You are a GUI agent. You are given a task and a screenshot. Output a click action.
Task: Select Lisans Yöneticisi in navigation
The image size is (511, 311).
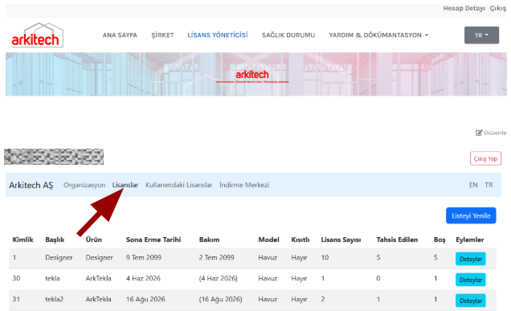pos(218,35)
